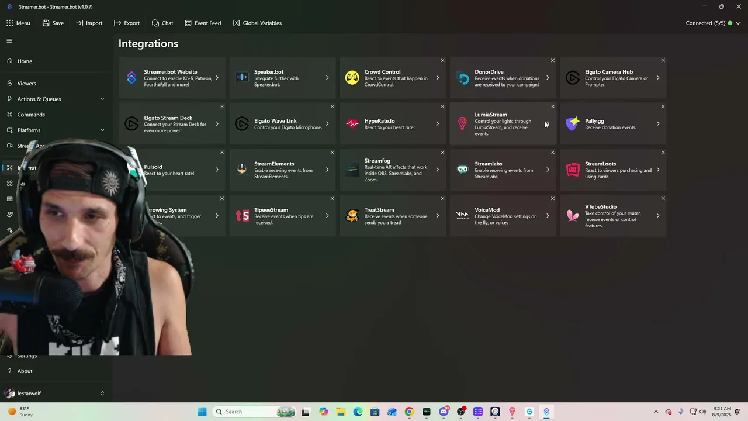Click Save in the toolbar
This screenshot has height=421, width=748.
[53, 23]
